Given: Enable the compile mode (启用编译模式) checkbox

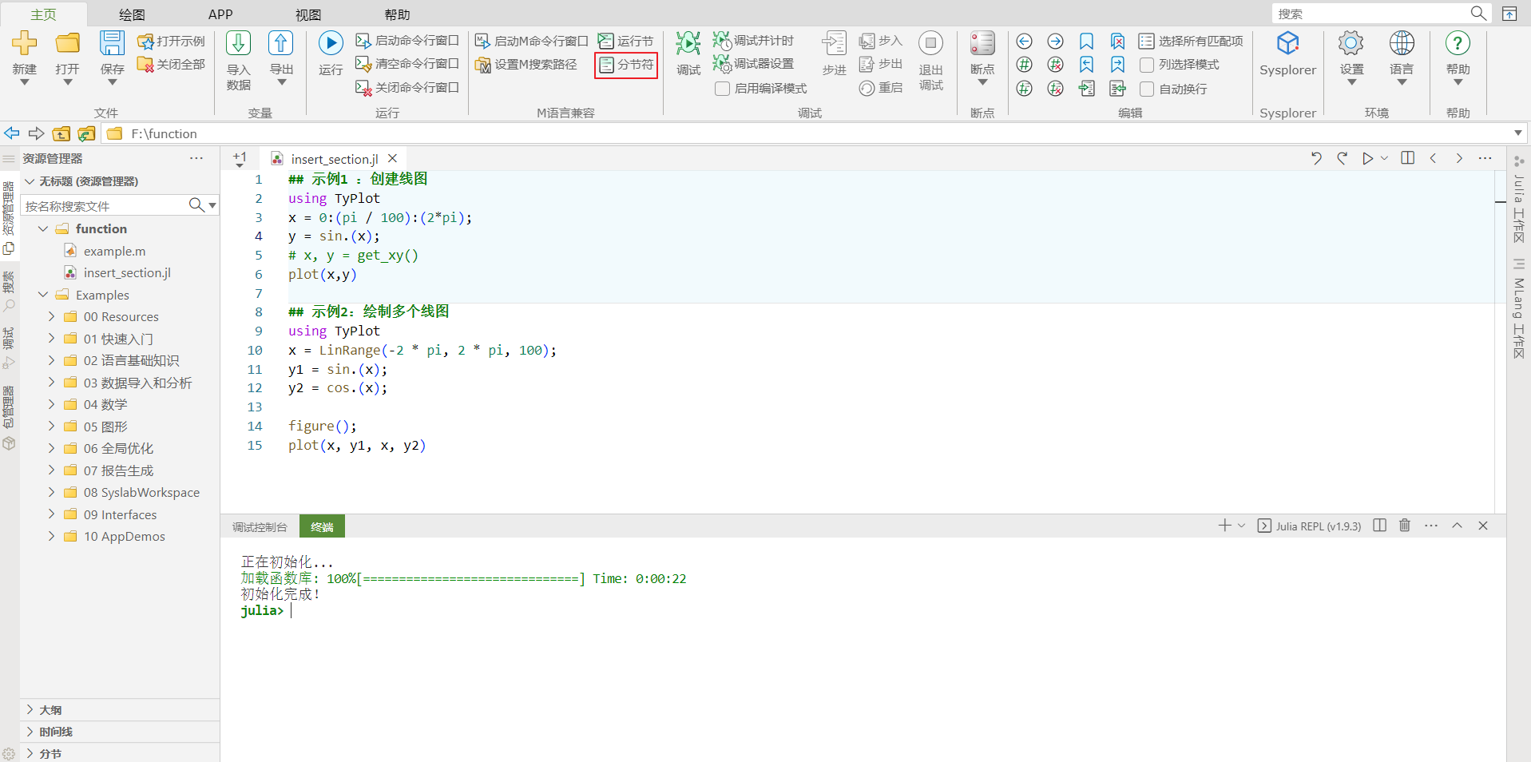Looking at the screenshot, I should 722,89.
